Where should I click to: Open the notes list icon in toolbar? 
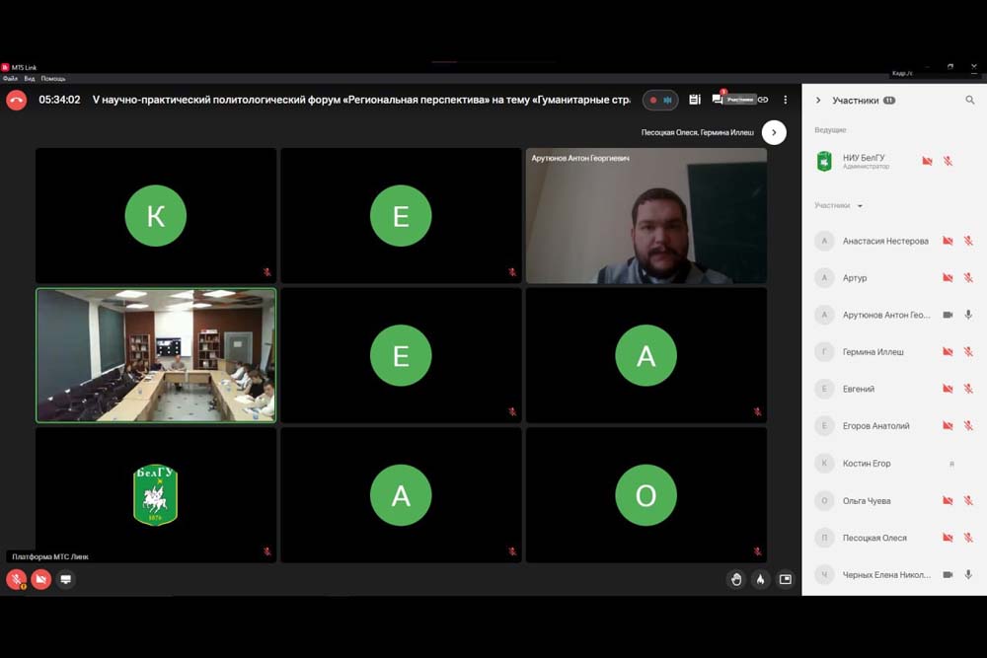pyautogui.click(x=695, y=100)
